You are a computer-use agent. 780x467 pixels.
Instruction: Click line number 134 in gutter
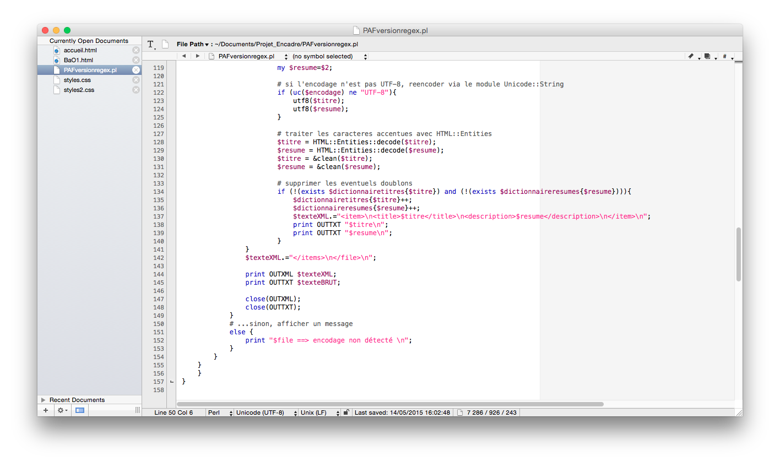[x=159, y=192]
